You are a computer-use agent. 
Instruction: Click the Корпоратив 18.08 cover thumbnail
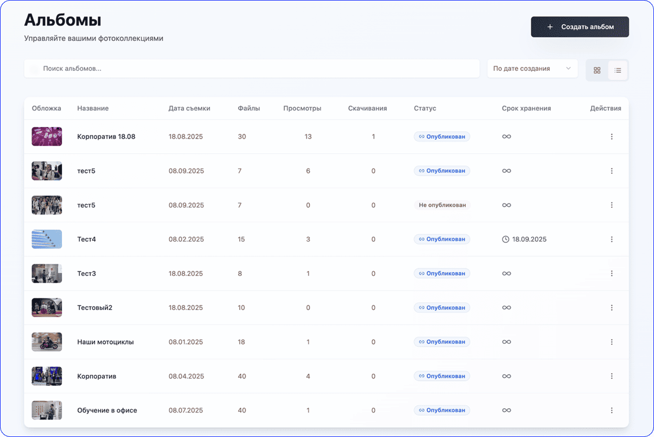coord(47,137)
